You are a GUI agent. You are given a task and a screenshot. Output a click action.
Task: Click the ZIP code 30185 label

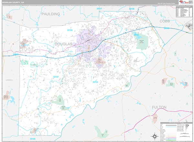point(33,139)
